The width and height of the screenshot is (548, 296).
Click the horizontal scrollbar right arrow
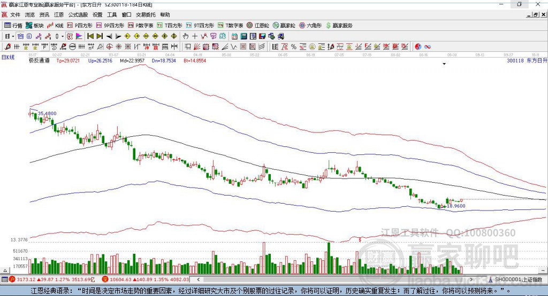click(471, 279)
